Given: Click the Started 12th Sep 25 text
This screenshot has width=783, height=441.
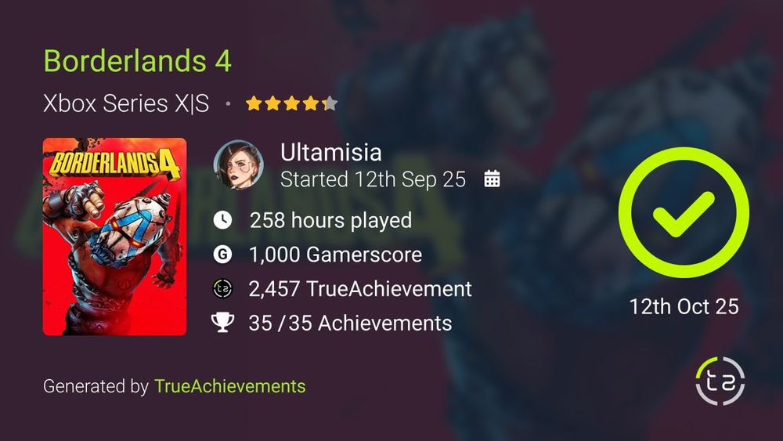Looking at the screenshot, I should pos(373,179).
